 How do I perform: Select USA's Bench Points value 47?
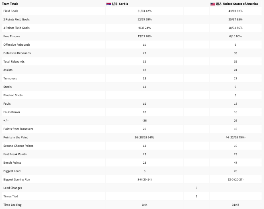tap(235, 162)
